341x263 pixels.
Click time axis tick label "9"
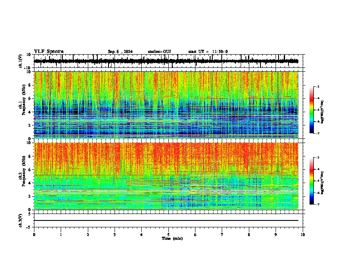coord(276,235)
